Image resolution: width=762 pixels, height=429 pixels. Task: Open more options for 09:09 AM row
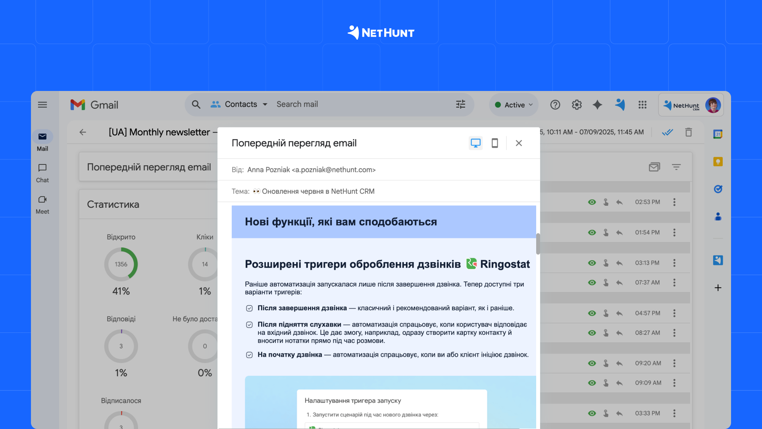[x=674, y=383]
